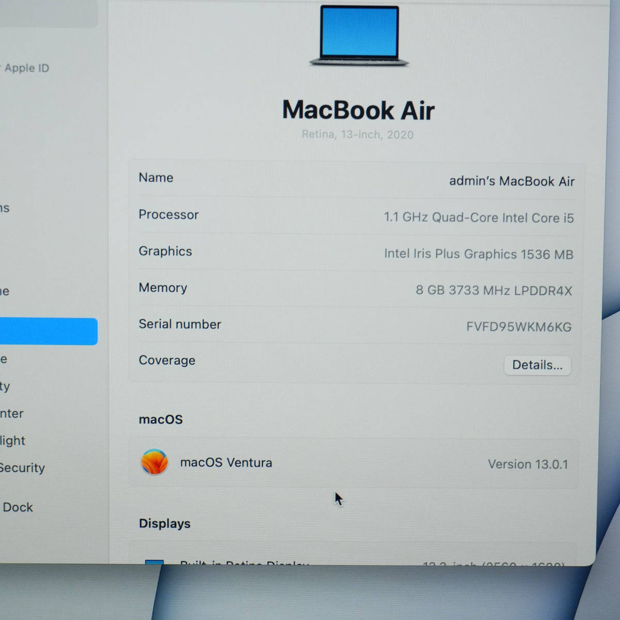Viewport: 620px width, 620px height.
Task: Open Desktop & Dock sidebar entry
Action: tap(17, 507)
